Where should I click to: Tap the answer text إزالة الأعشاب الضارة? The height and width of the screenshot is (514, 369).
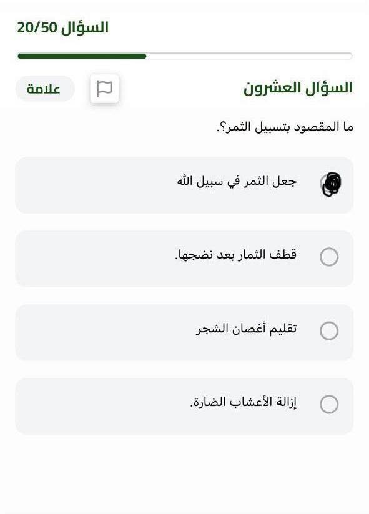(x=243, y=402)
